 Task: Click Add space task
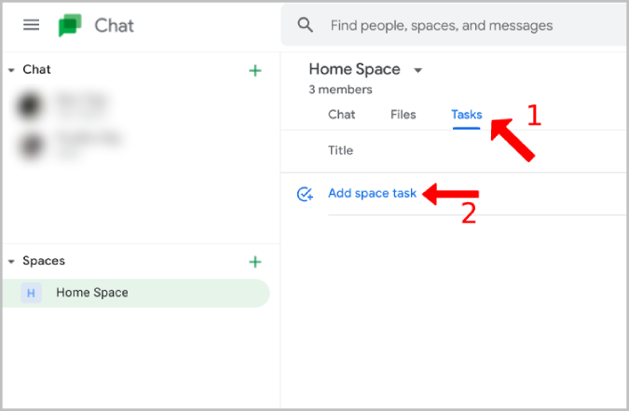tap(372, 193)
